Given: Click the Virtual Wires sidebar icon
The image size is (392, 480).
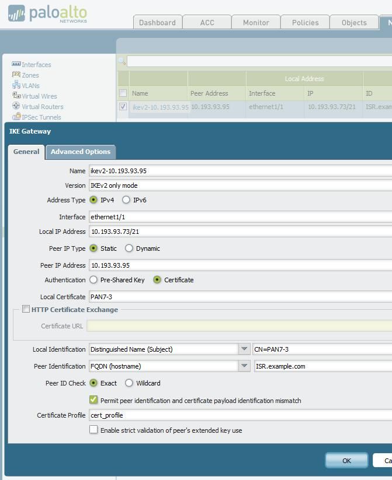Looking at the screenshot, I should 16,96.
